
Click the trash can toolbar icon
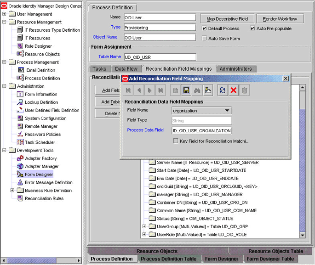tap(245, 90)
